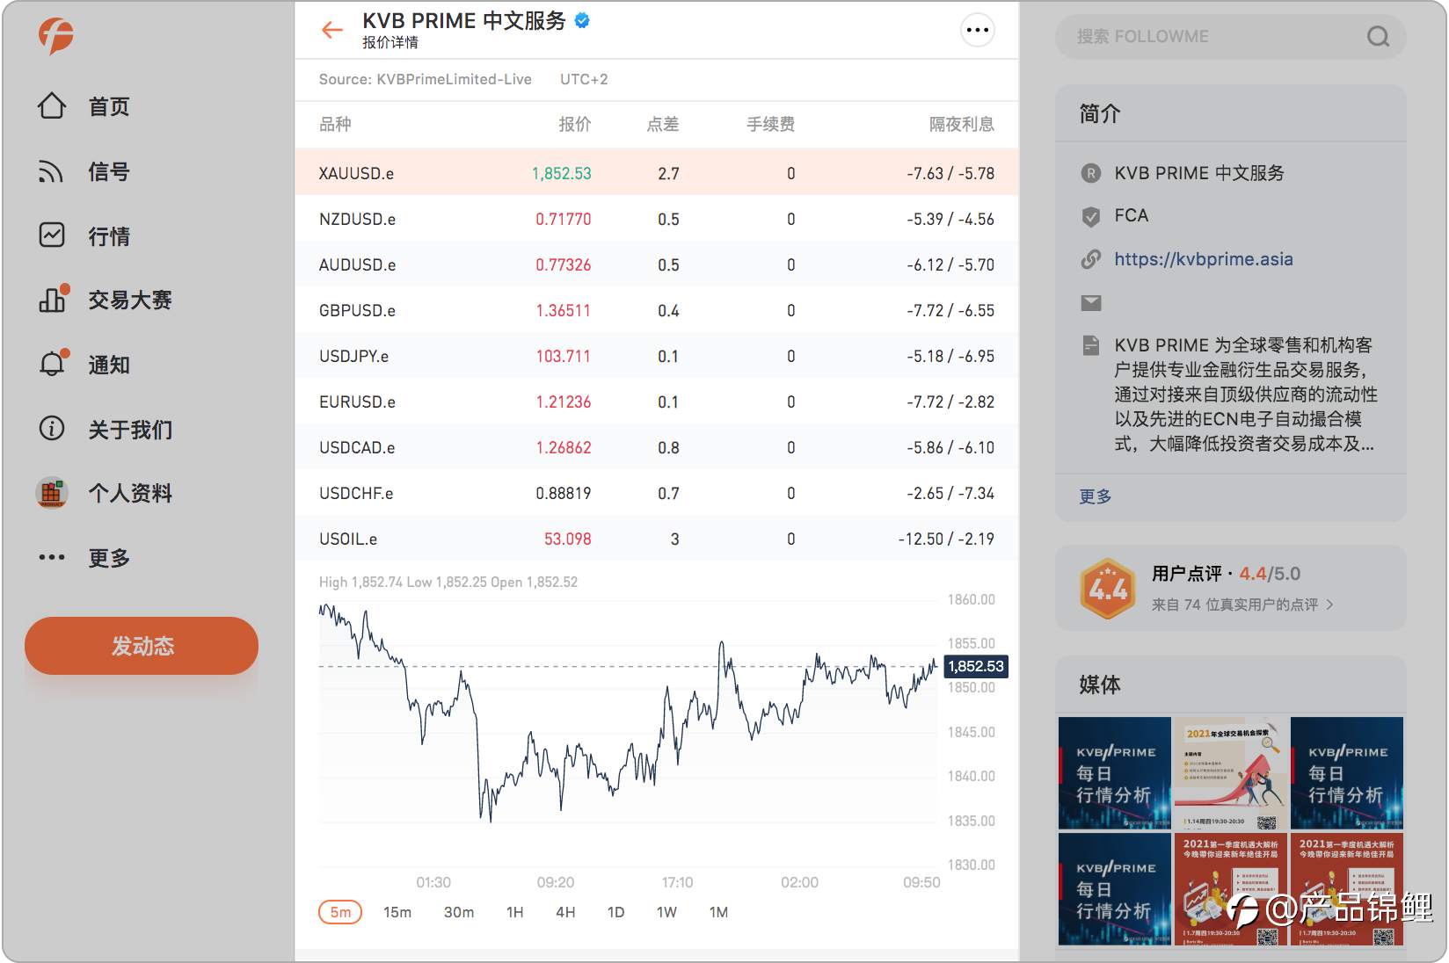Select the 5m timeframe

click(x=340, y=912)
